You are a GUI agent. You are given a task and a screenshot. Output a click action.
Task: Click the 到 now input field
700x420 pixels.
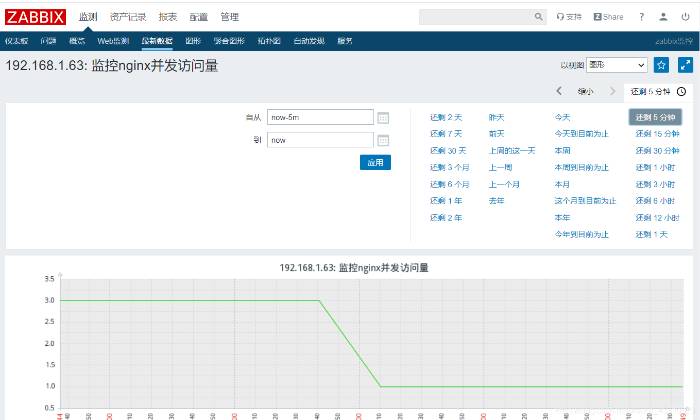[320, 140]
